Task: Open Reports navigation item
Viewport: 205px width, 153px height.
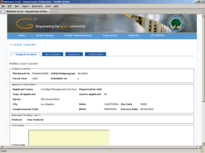Action: [134, 35]
